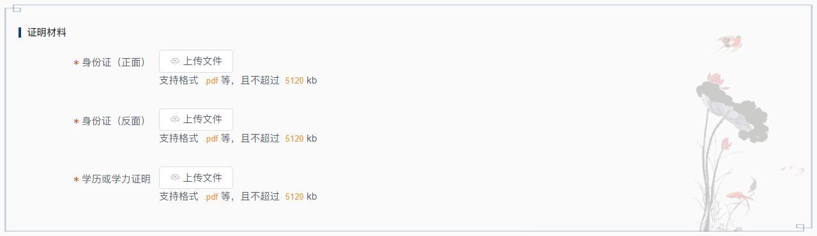Select the 身份证（正面）field label
This screenshot has height=236, width=817.
(x=114, y=63)
